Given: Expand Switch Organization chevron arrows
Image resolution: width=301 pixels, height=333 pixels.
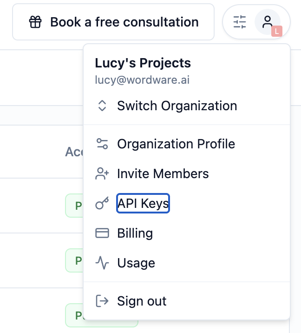Looking at the screenshot, I should coord(102,106).
